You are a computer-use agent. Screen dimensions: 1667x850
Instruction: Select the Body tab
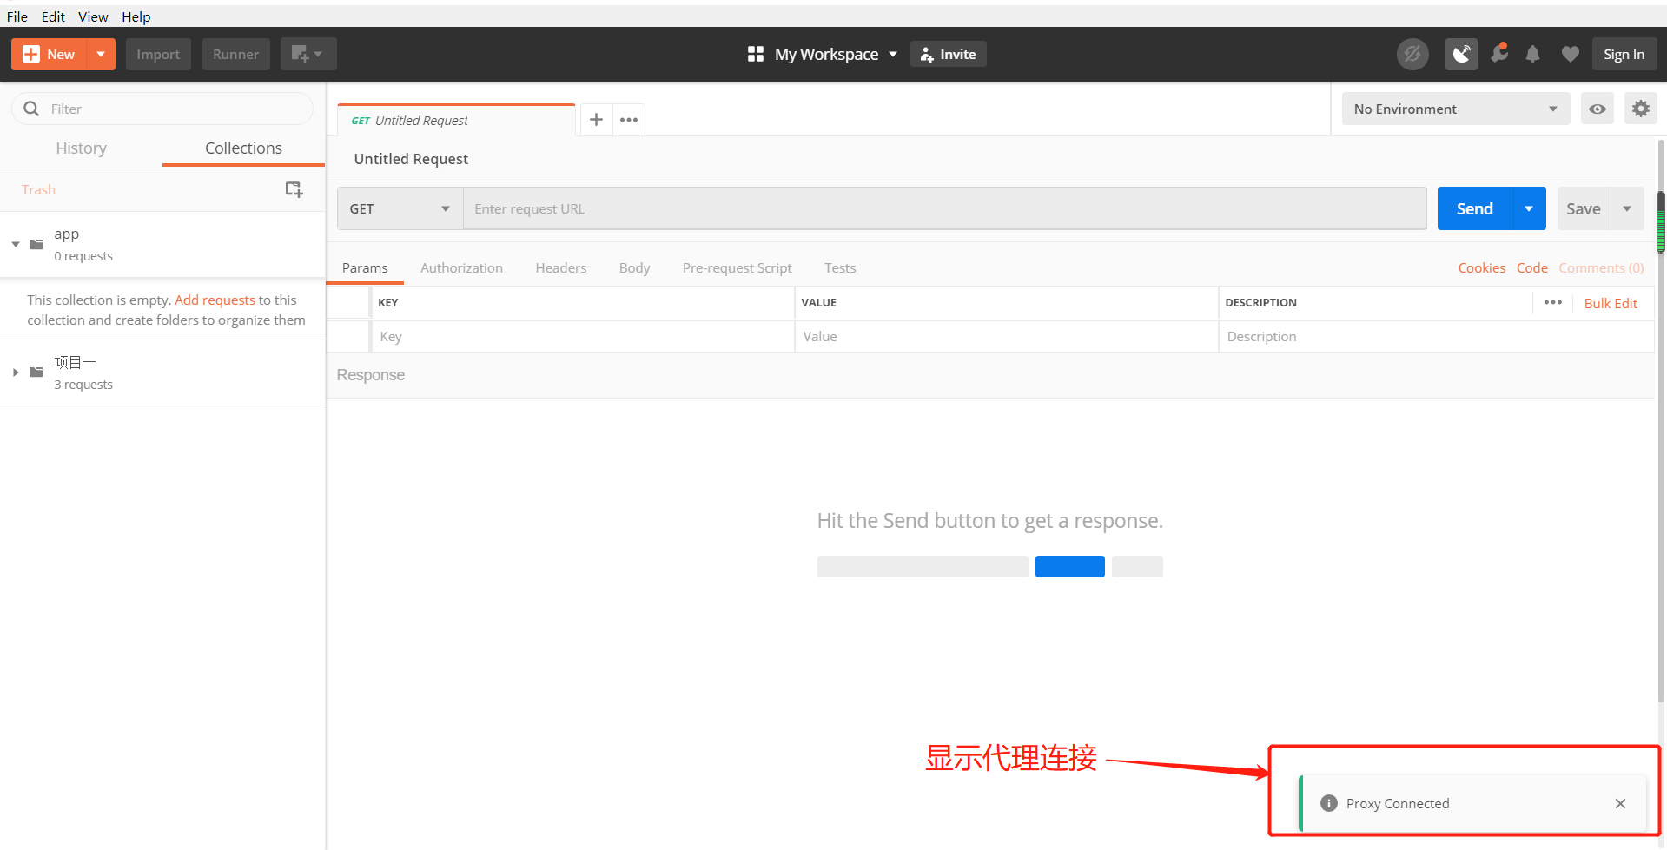click(x=634, y=268)
